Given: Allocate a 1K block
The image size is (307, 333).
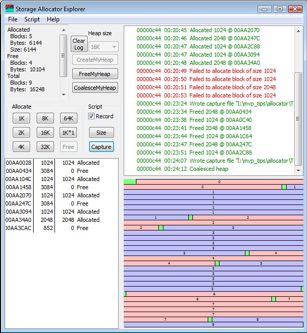Looking at the screenshot, I should tap(21, 118).
